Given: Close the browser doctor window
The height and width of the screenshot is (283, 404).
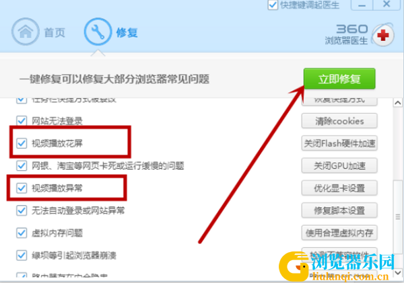Looking at the screenshot, I should [x=386, y=5].
